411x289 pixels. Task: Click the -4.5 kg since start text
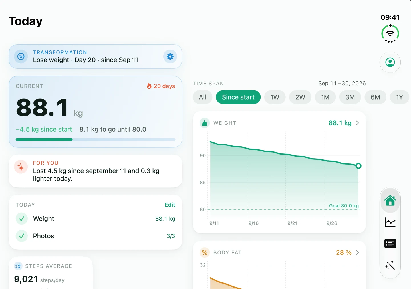44,129
